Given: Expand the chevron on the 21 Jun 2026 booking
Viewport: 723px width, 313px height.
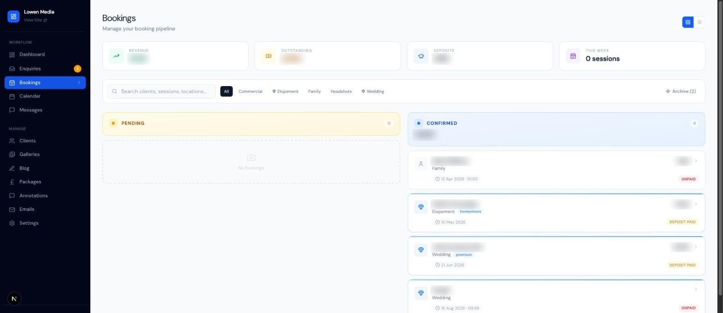Looking at the screenshot, I should pos(696,247).
